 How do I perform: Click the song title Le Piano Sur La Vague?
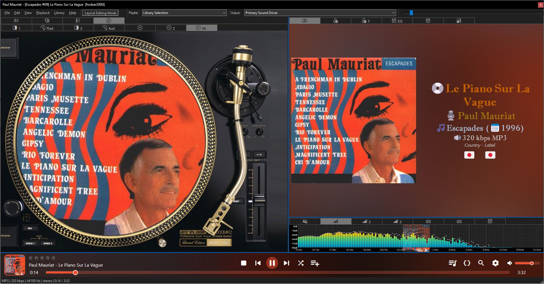coord(487,95)
